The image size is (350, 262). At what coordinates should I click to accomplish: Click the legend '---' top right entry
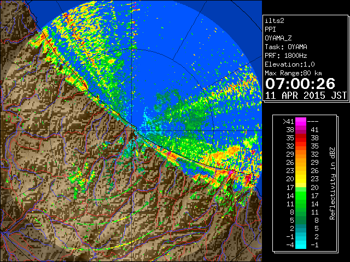click(x=313, y=122)
